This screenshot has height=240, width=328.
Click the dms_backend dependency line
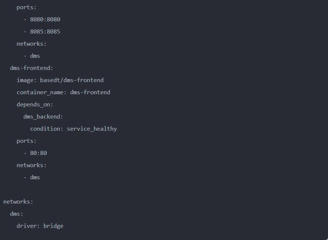pos(43,117)
